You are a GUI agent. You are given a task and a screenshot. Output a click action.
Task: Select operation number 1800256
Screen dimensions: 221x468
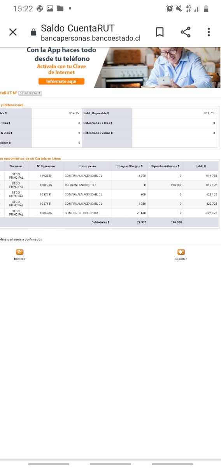(x=46, y=185)
